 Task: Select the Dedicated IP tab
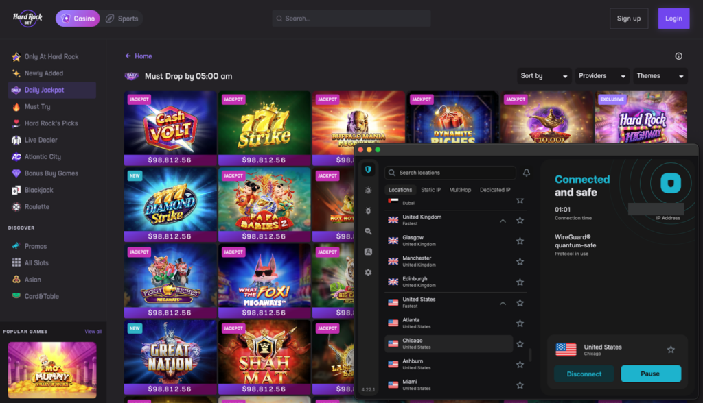tap(495, 190)
